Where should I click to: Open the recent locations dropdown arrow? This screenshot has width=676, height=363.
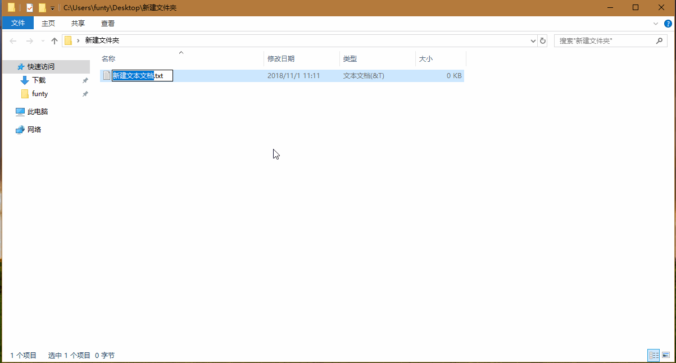click(x=43, y=41)
